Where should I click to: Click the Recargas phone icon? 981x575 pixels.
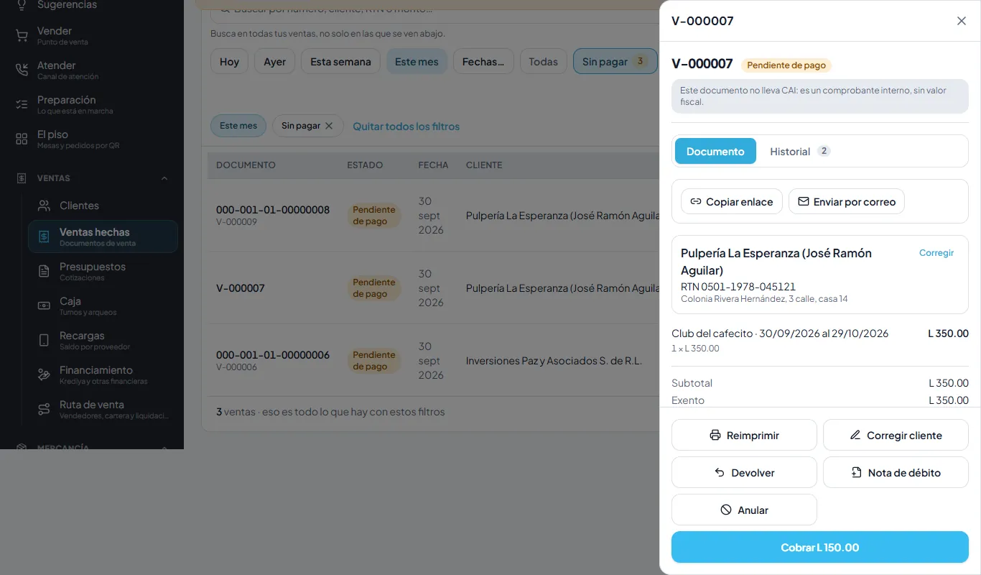(x=44, y=341)
